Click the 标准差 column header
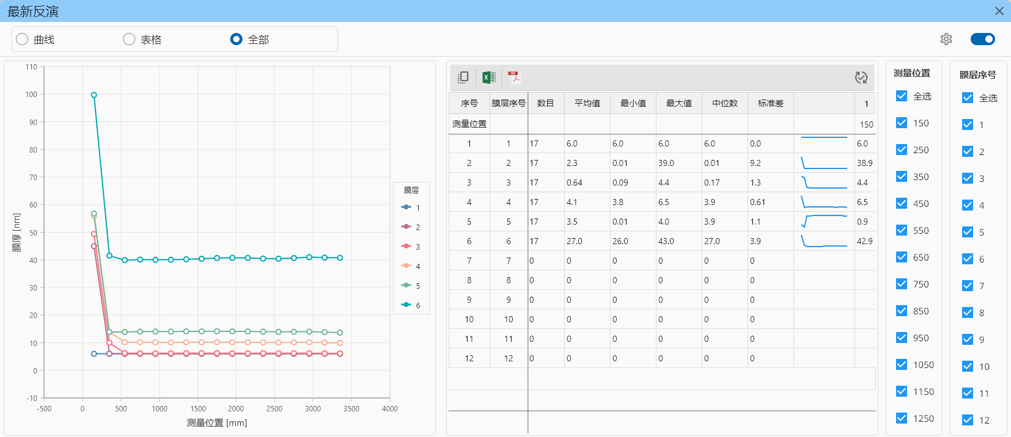The width and height of the screenshot is (1011, 437). [771, 103]
